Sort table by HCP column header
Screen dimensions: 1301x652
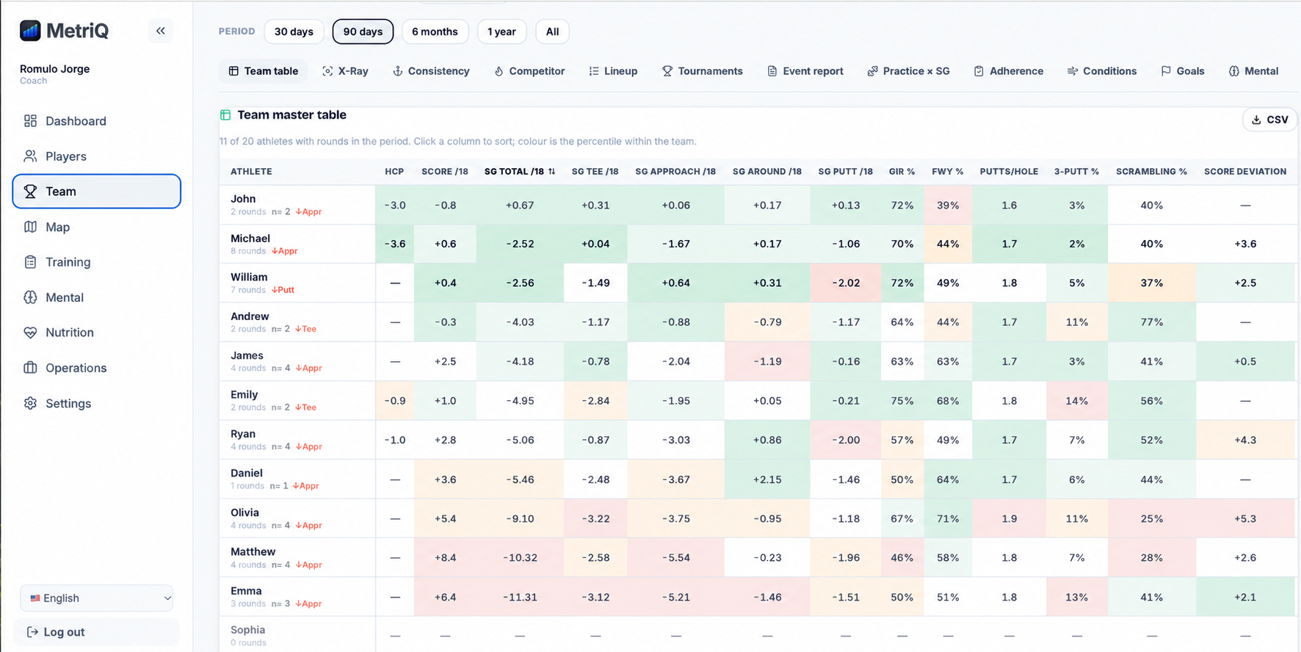(394, 172)
